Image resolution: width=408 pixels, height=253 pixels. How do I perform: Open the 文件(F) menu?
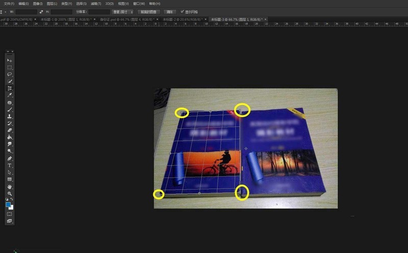click(x=8, y=3)
